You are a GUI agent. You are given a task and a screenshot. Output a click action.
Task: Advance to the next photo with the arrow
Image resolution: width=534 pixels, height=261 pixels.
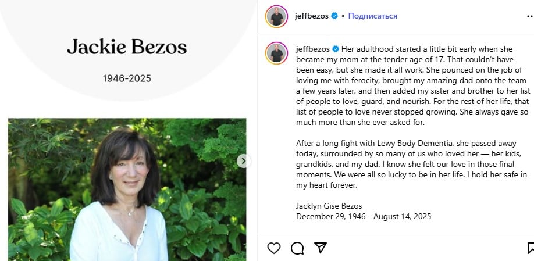243,161
